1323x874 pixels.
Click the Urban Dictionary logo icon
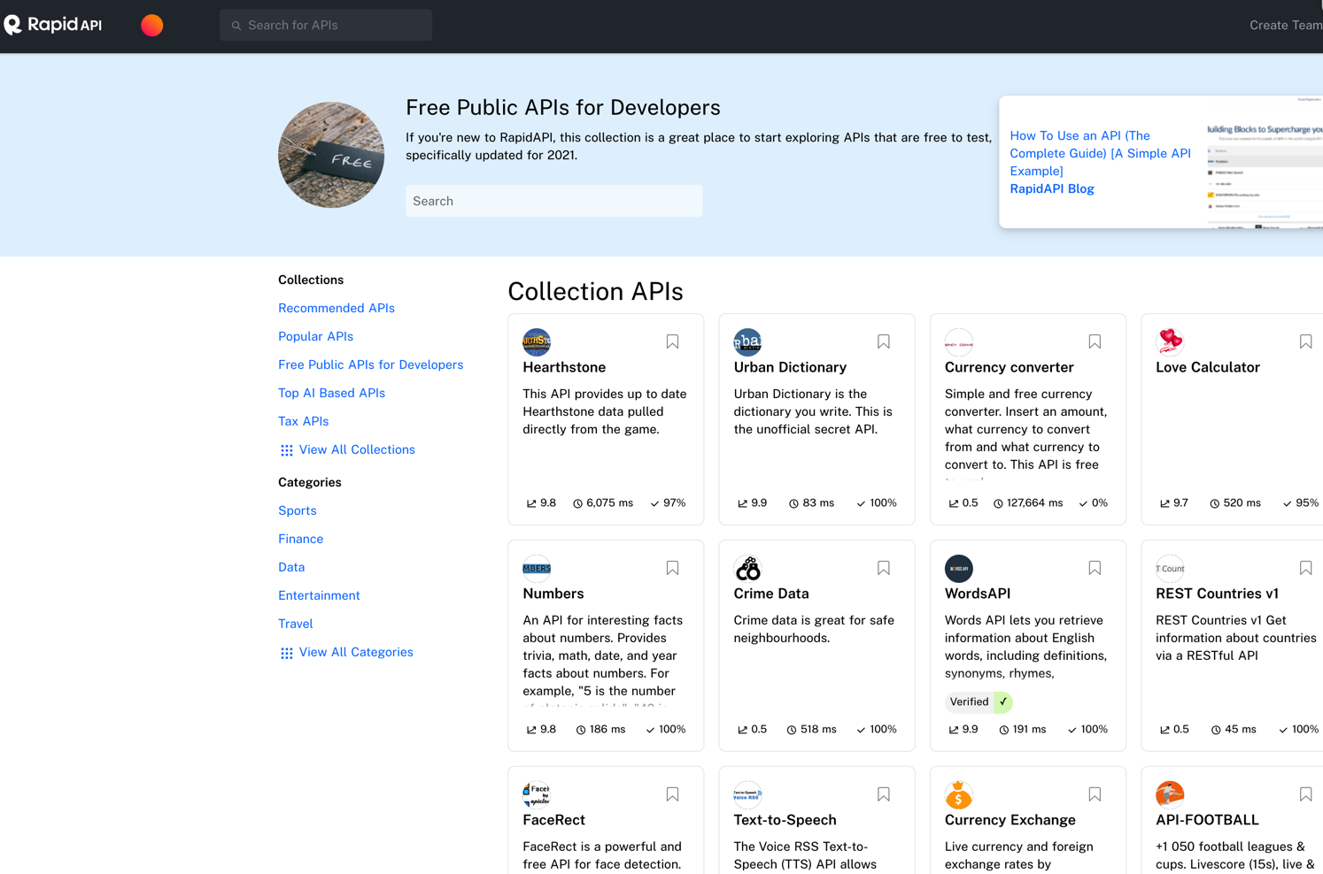coord(747,341)
